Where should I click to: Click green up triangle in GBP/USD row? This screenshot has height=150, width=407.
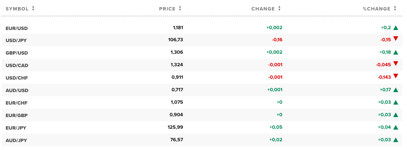point(396,52)
